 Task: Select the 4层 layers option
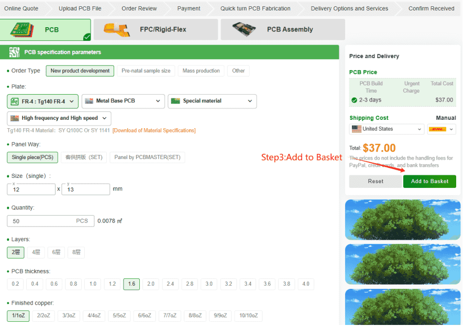pos(36,252)
